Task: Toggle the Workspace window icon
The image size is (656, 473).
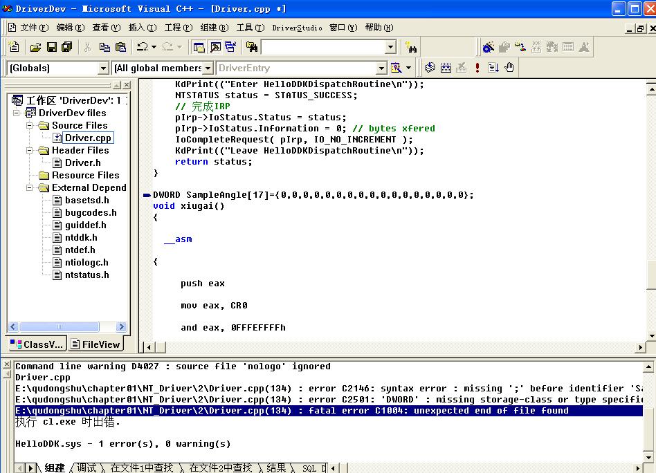Action: click(199, 47)
